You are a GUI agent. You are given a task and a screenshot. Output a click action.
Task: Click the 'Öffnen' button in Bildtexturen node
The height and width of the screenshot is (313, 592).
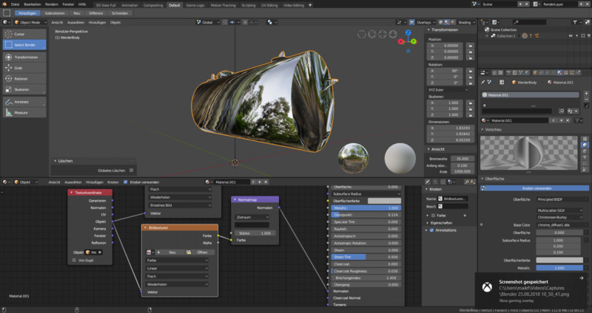click(x=201, y=252)
